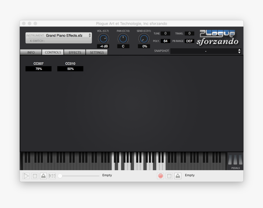Screen dimensions: 263x208
Task: Click the MIDI player play button
Action: coord(26,176)
